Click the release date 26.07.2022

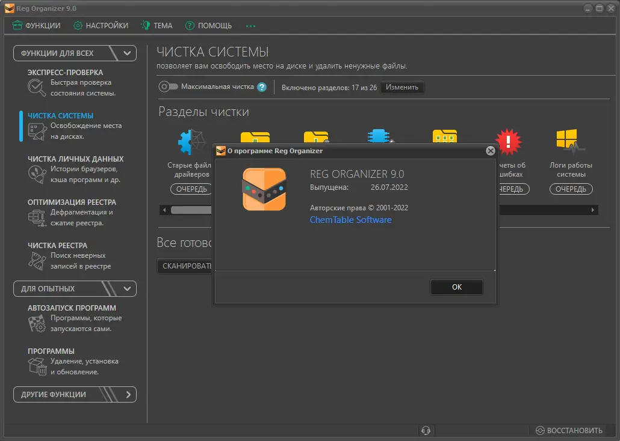(x=389, y=187)
